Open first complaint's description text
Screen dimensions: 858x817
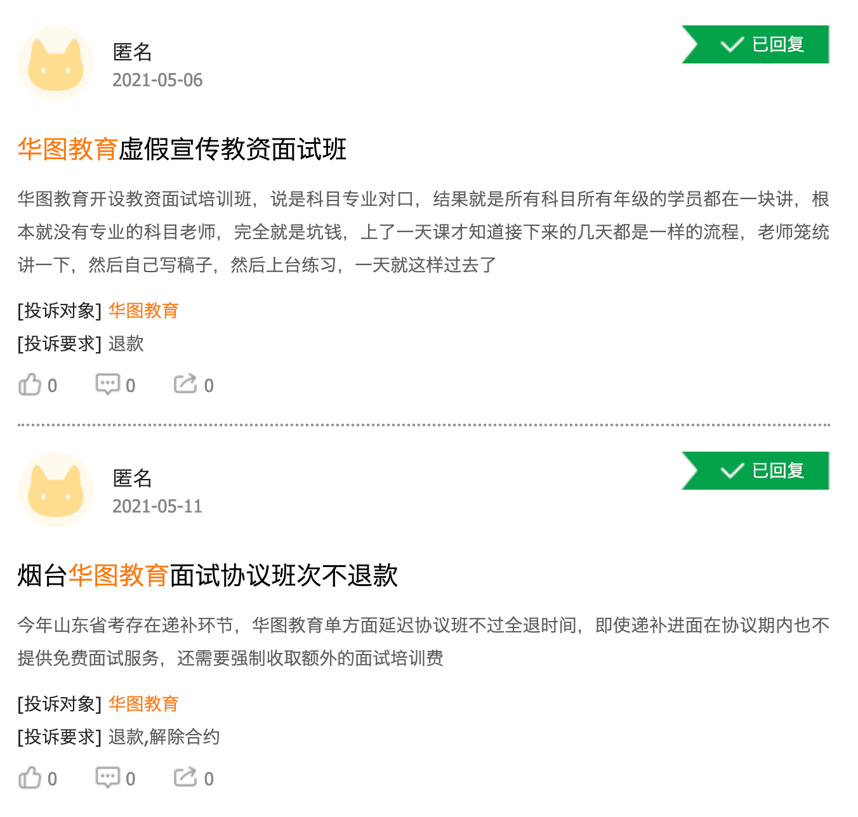point(423,232)
